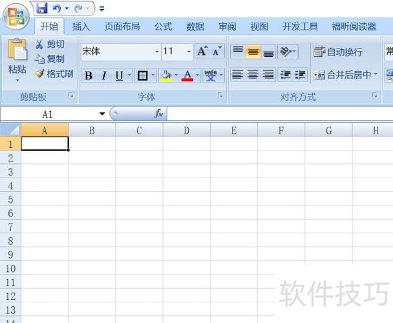
Task: Select the 数据 tab
Action: (195, 26)
